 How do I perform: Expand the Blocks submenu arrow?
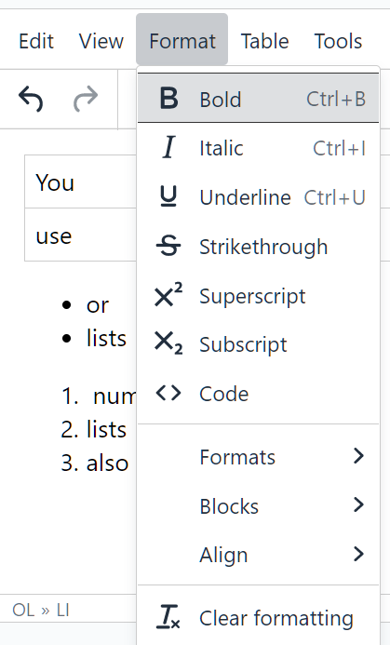pos(358,505)
